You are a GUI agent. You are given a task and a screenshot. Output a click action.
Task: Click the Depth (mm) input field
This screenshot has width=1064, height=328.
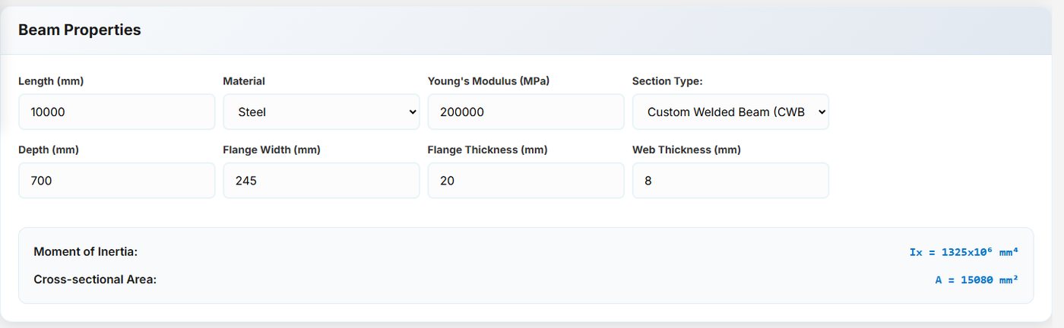tap(116, 181)
